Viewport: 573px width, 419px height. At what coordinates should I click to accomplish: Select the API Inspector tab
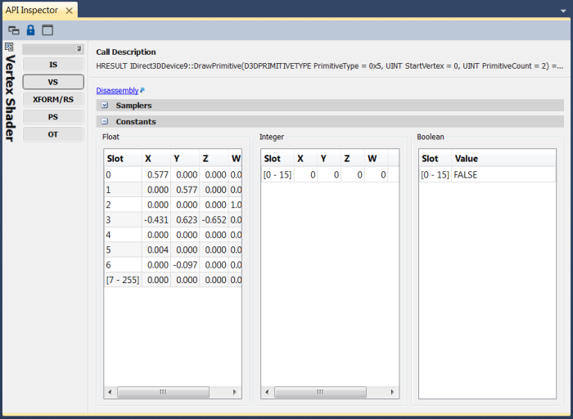pyautogui.click(x=32, y=11)
